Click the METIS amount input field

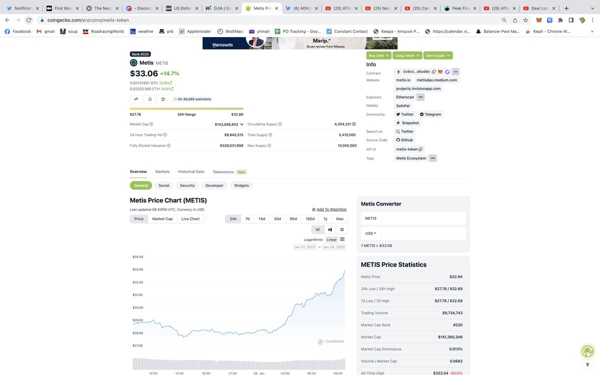pyautogui.click(x=423, y=218)
